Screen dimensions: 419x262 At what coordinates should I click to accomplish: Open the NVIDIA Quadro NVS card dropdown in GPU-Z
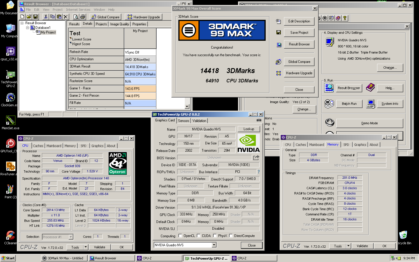click(x=214, y=245)
